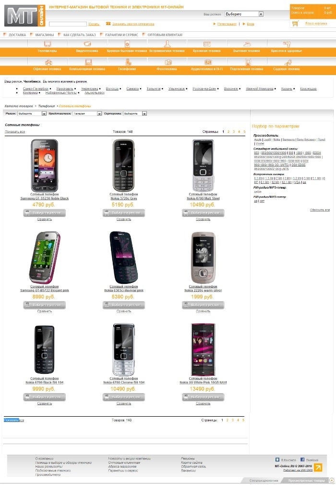Open the Video equipment category icon

pyautogui.click(x=87, y=44)
